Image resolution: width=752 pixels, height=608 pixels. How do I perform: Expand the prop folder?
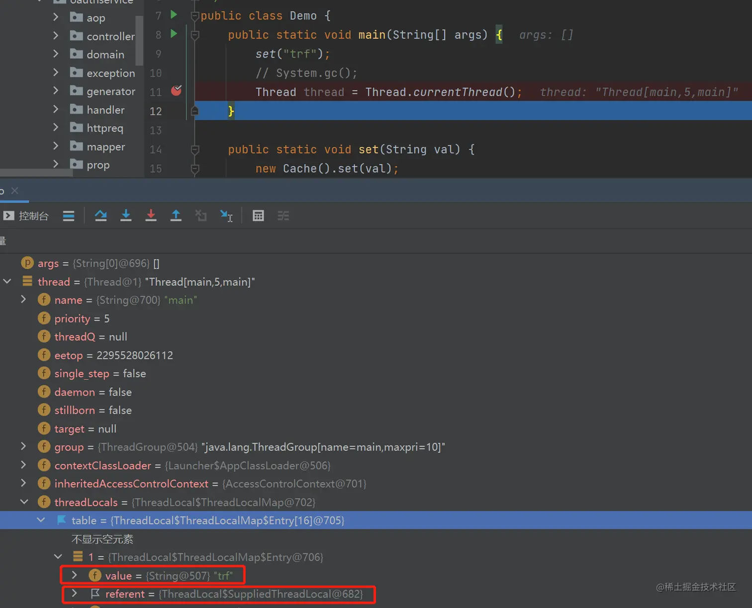[x=56, y=164]
